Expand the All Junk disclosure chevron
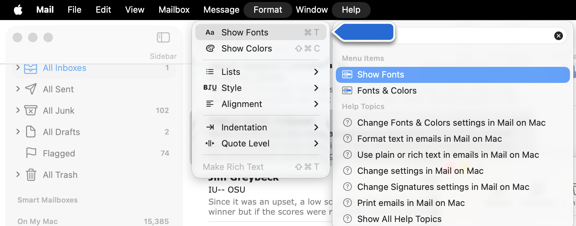Image resolution: width=576 pixels, height=226 pixels. point(18,110)
